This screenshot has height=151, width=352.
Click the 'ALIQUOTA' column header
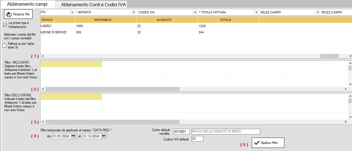167,20
